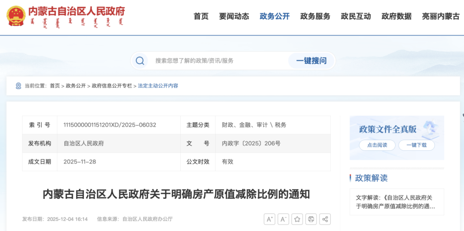Open the 首页 navigation tab

pos(201,16)
